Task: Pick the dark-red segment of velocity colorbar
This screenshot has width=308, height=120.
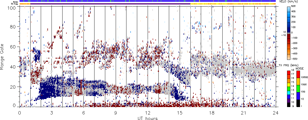Action: 289,36
